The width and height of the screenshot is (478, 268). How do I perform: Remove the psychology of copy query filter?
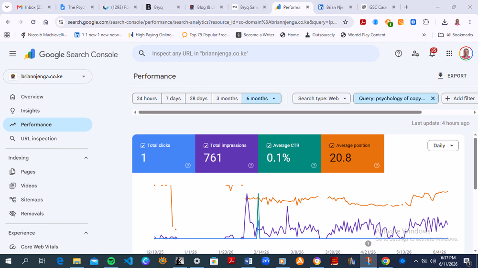click(x=433, y=99)
